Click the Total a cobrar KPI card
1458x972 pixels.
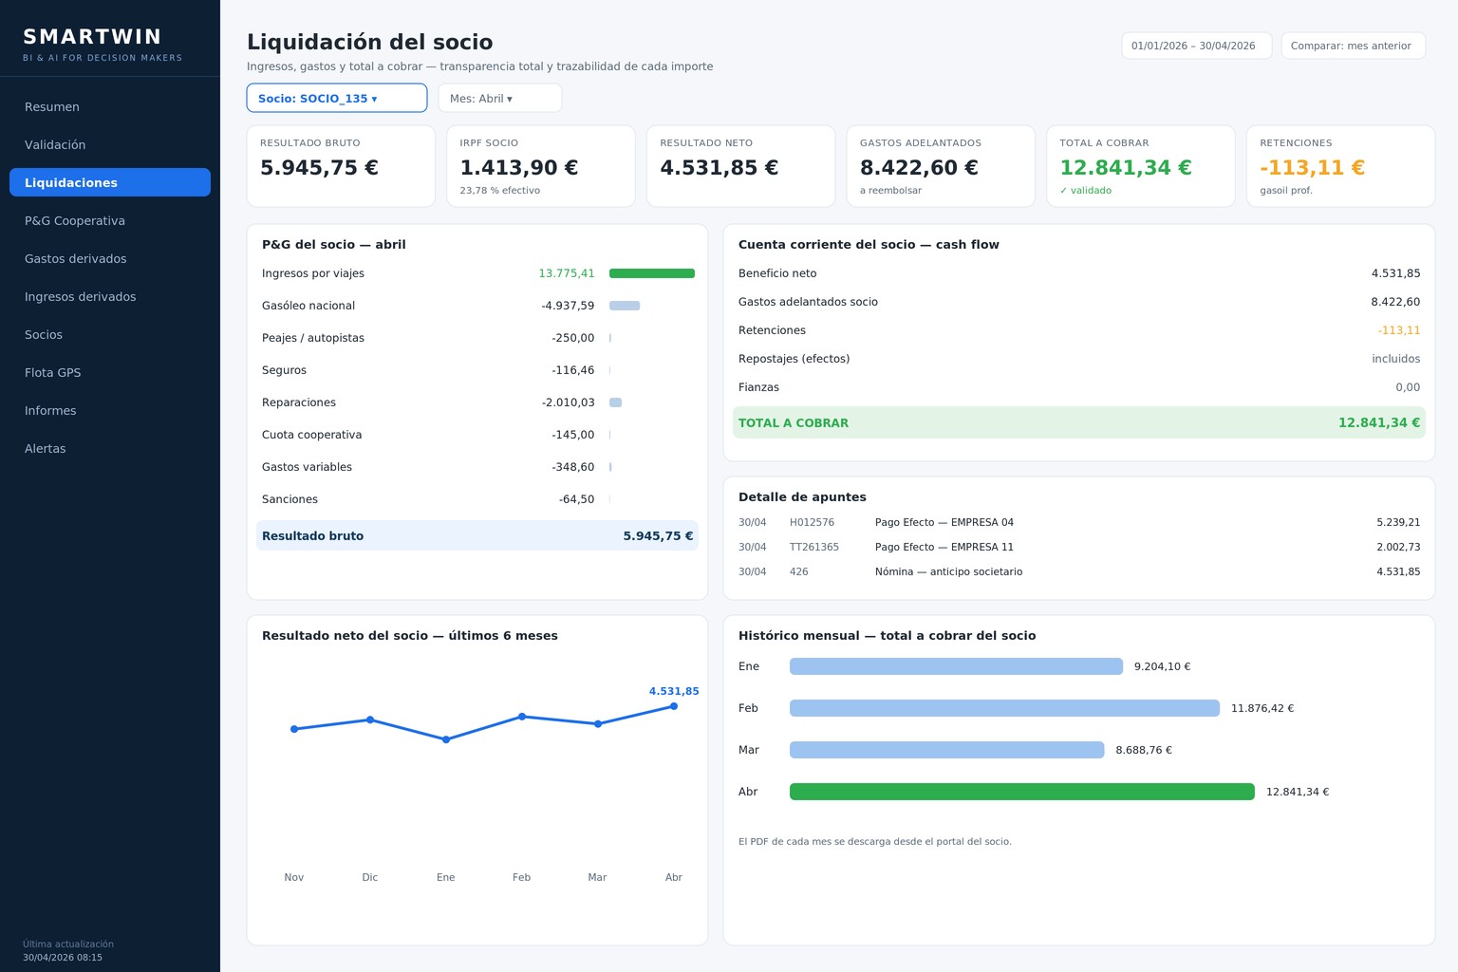pyautogui.click(x=1141, y=166)
